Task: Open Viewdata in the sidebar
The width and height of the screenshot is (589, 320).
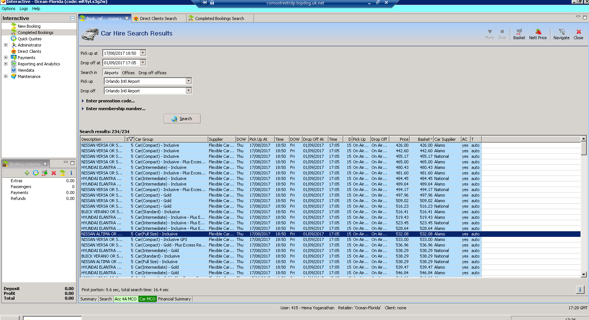Action: [x=26, y=70]
